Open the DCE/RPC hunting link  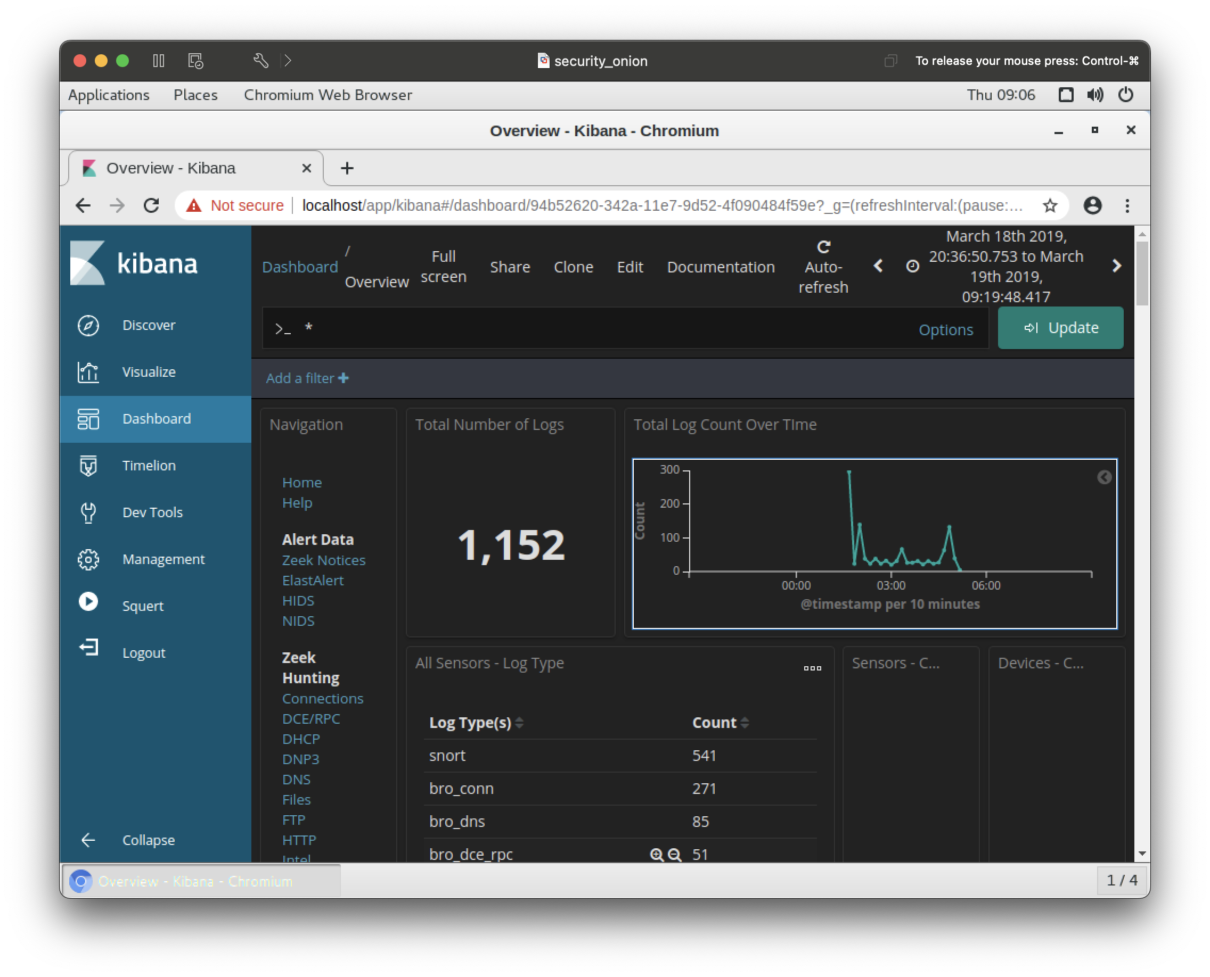coord(311,719)
